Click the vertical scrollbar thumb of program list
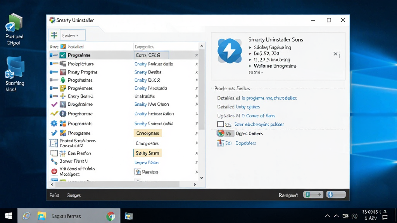The height and width of the screenshot is (223, 397). click(x=202, y=90)
